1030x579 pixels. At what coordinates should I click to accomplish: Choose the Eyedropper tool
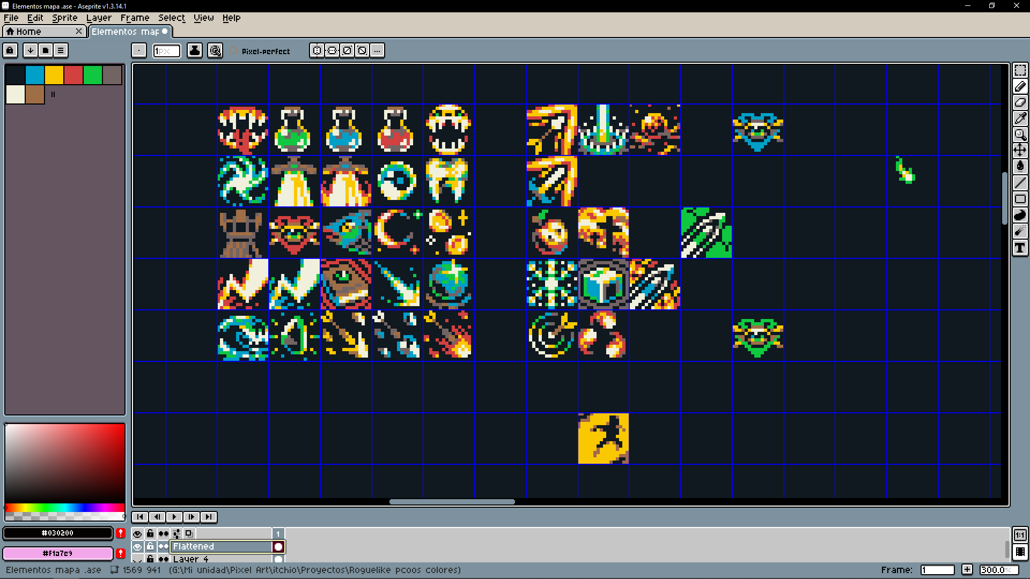coord(1020,118)
